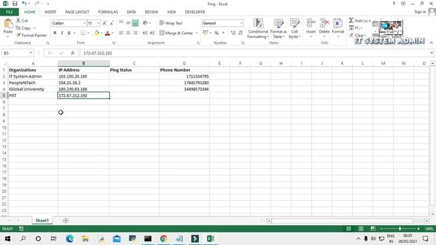Click AutoSum
The image size is (436, 245).
pyautogui.click(x=360, y=20)
